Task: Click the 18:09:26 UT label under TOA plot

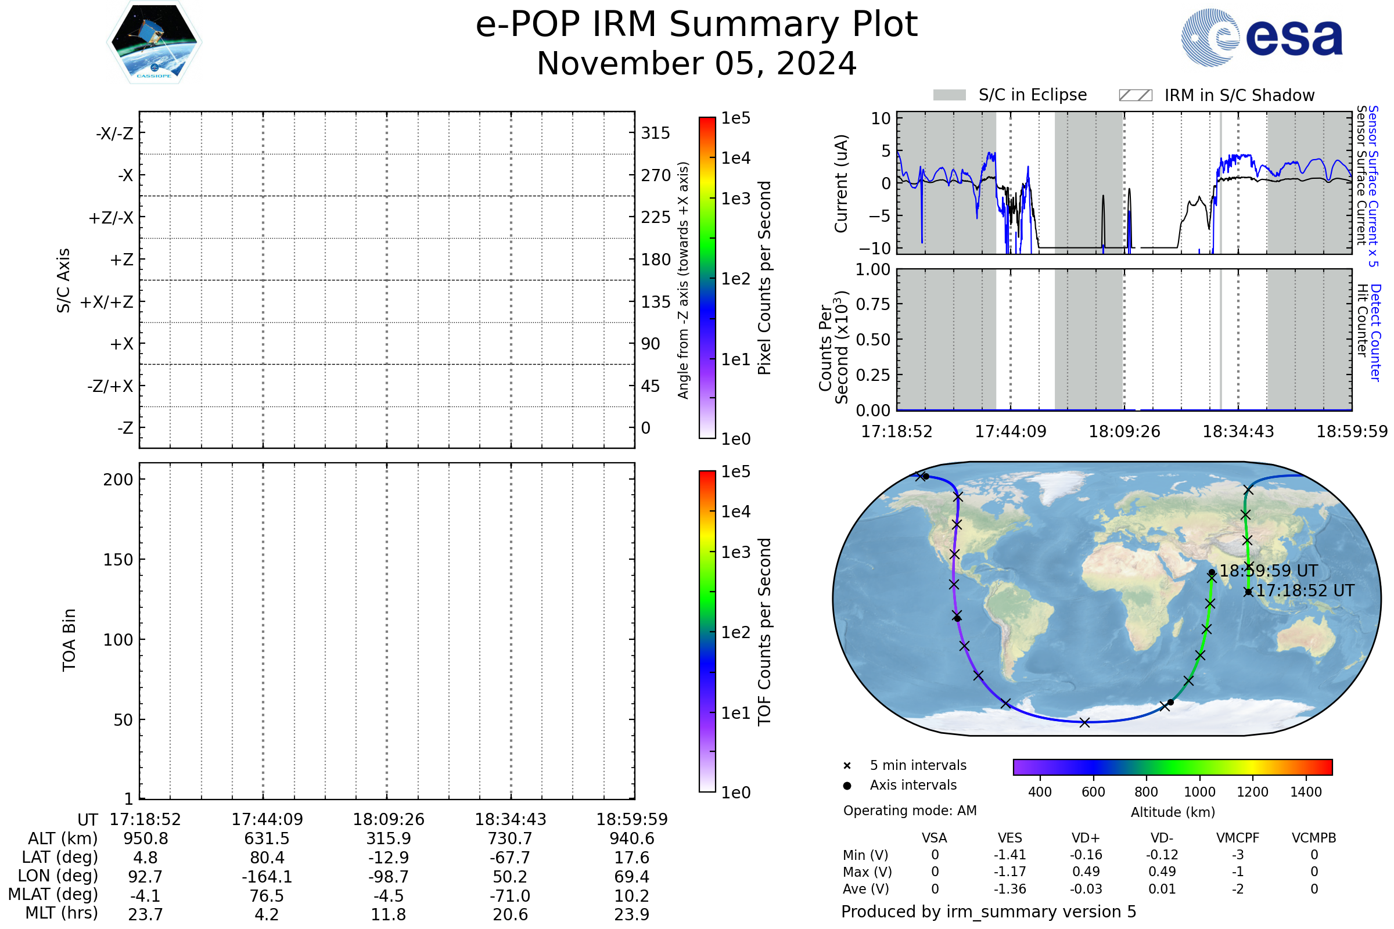Action: click(x=388, y=819)
